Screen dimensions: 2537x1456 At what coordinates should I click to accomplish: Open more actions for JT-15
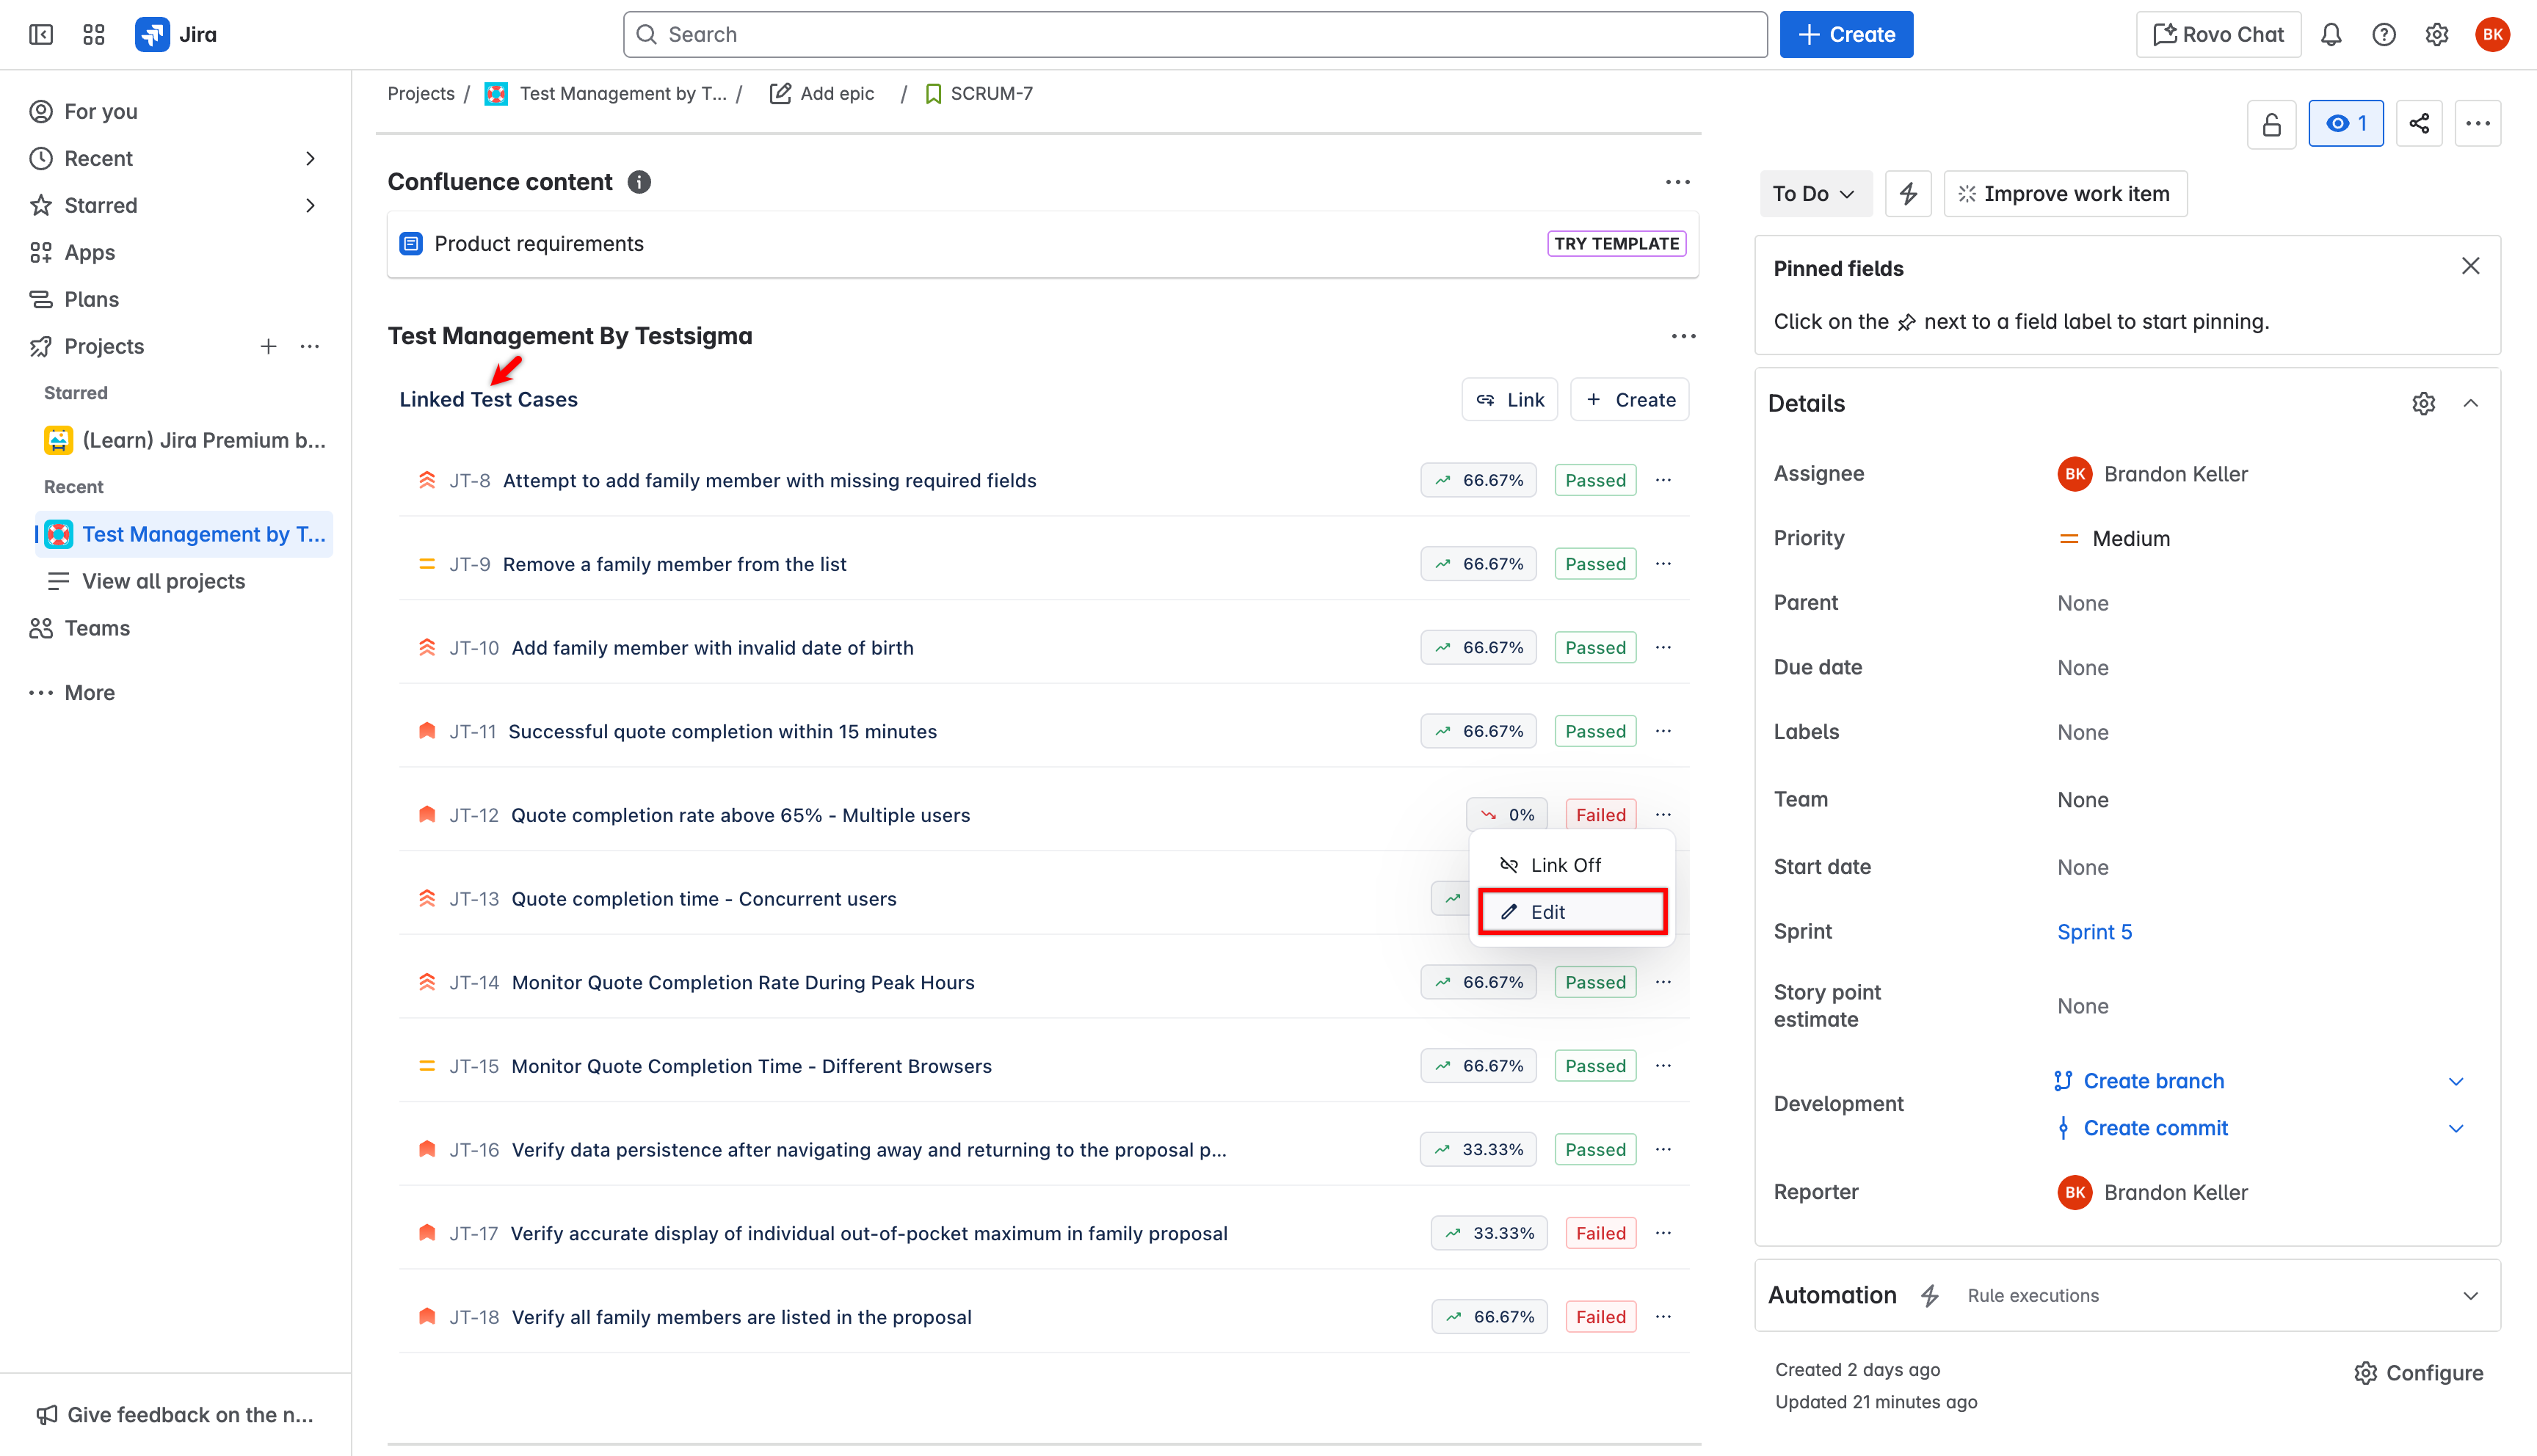click(x=1663, y=1066)
